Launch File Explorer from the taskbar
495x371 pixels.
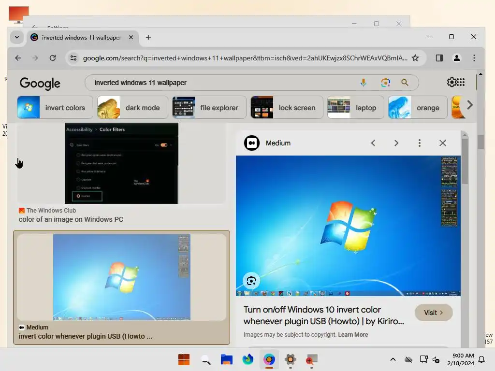point(227,359)
